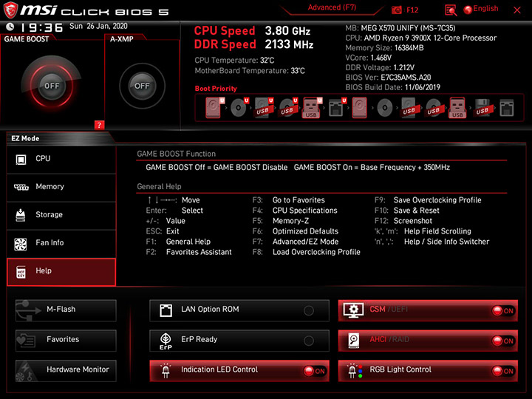Image resolution: width=532 pixels, height=399 pixels.
Task: Turn off Indication LED Control switch
Action: coord(314,371)
